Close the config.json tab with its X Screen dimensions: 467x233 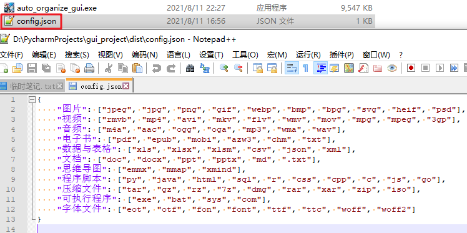click(x=126, y=86)
